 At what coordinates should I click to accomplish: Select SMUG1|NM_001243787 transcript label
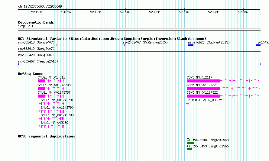[54, 93]
